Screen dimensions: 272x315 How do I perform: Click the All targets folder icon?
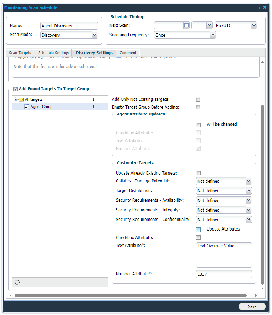(21, 100)
